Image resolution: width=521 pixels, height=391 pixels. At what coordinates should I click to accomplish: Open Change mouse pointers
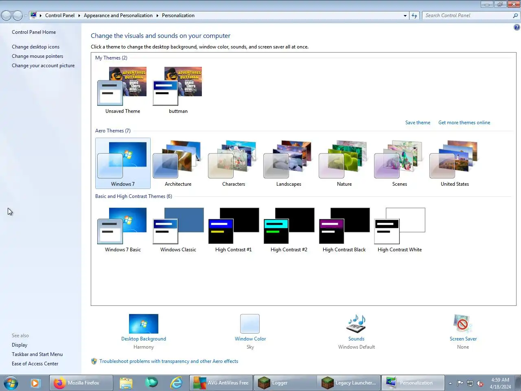point(37,56)
